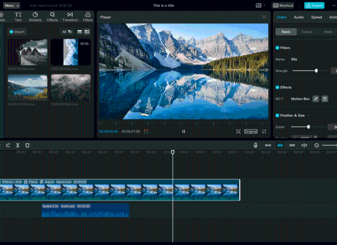The image size is (337, 245).
Task: Switch to the Audio tab
Action: pos(299,17)
